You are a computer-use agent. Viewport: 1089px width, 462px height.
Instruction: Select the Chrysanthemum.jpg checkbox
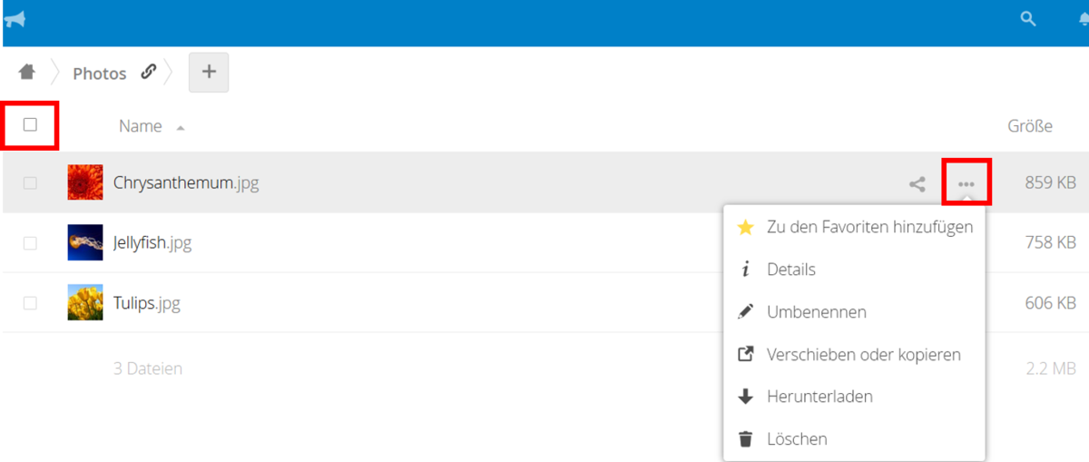[x=30, y=183]
